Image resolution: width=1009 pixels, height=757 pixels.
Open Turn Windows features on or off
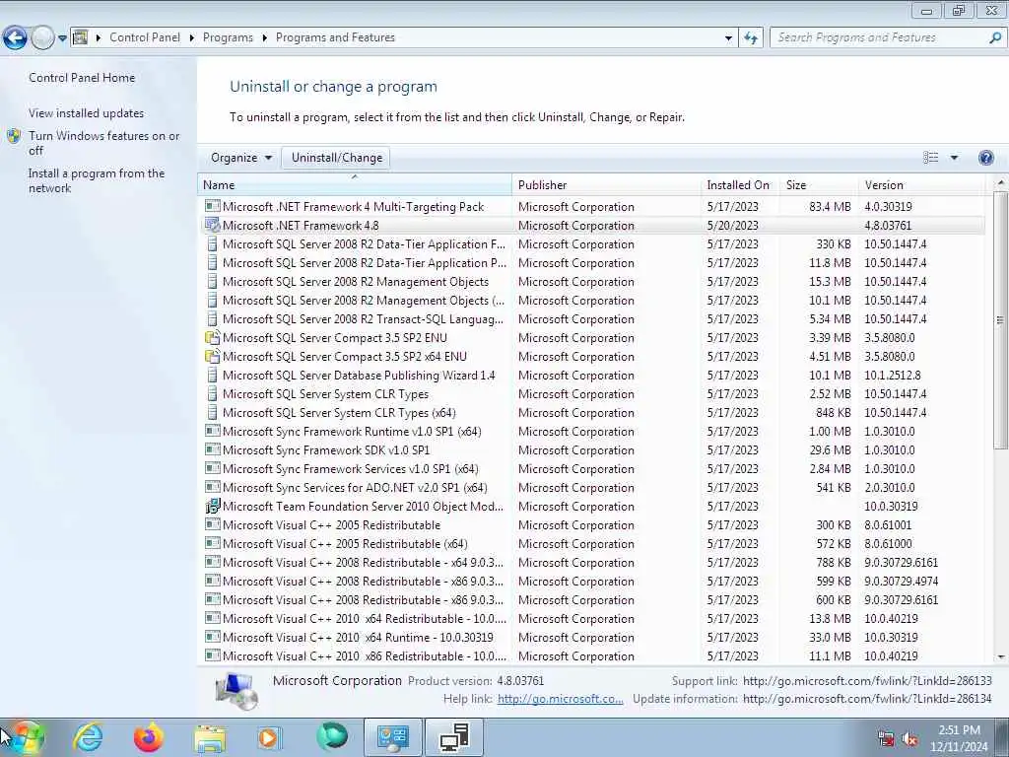click(x=104, y=143)
